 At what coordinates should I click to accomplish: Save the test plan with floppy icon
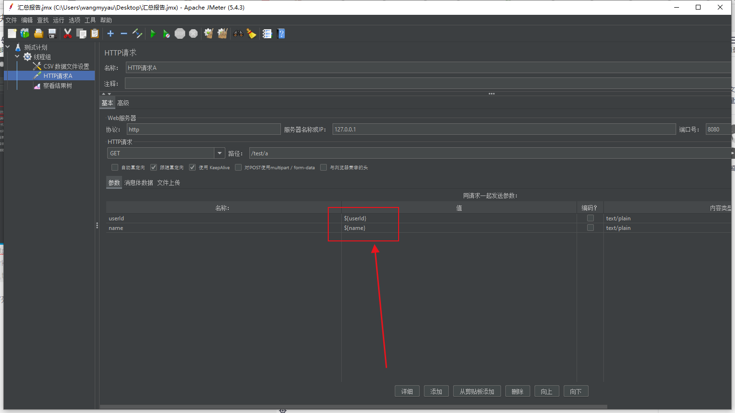coord(52,33)
